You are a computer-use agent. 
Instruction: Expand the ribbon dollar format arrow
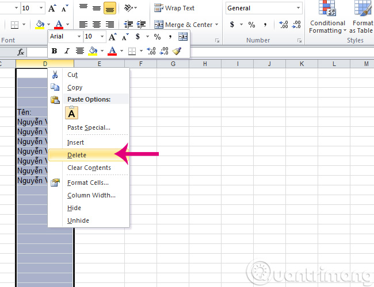point(241,25)
